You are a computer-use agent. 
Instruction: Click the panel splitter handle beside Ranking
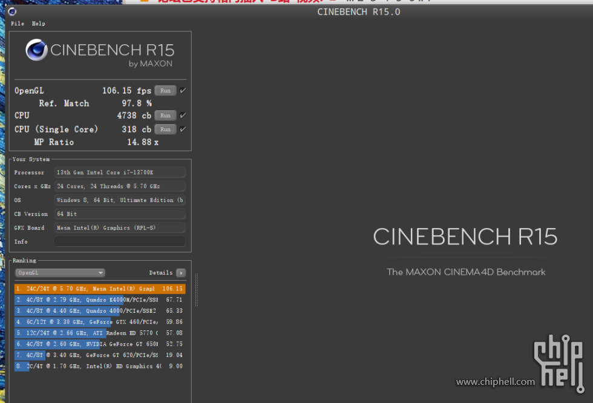point(196,290)
